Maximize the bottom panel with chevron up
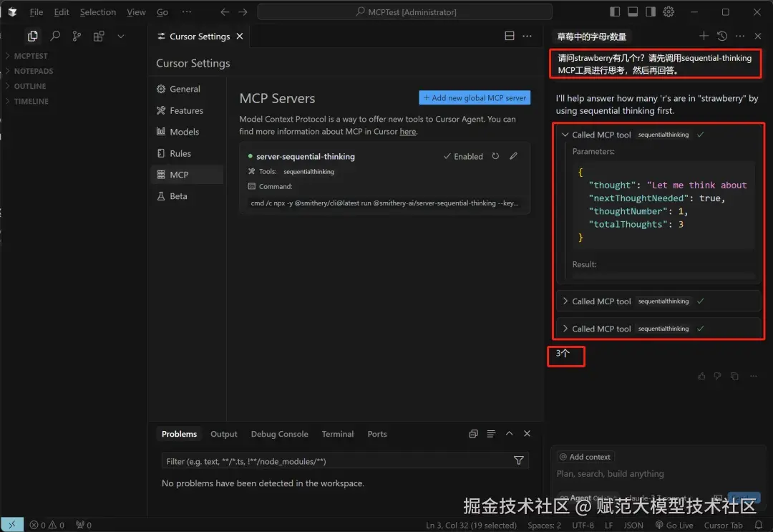Viewport: 773px width, 532px height. tap(510, 433)
